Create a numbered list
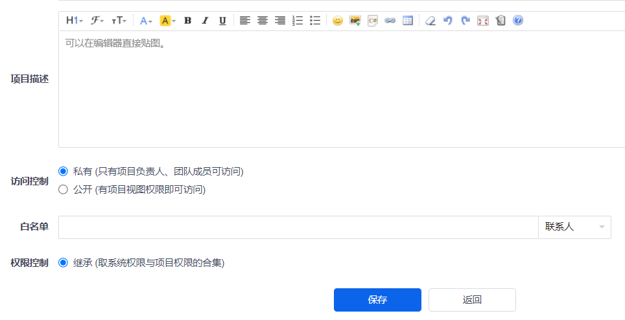The height and width of the screenshot is (320, 625). coord(298,21)
